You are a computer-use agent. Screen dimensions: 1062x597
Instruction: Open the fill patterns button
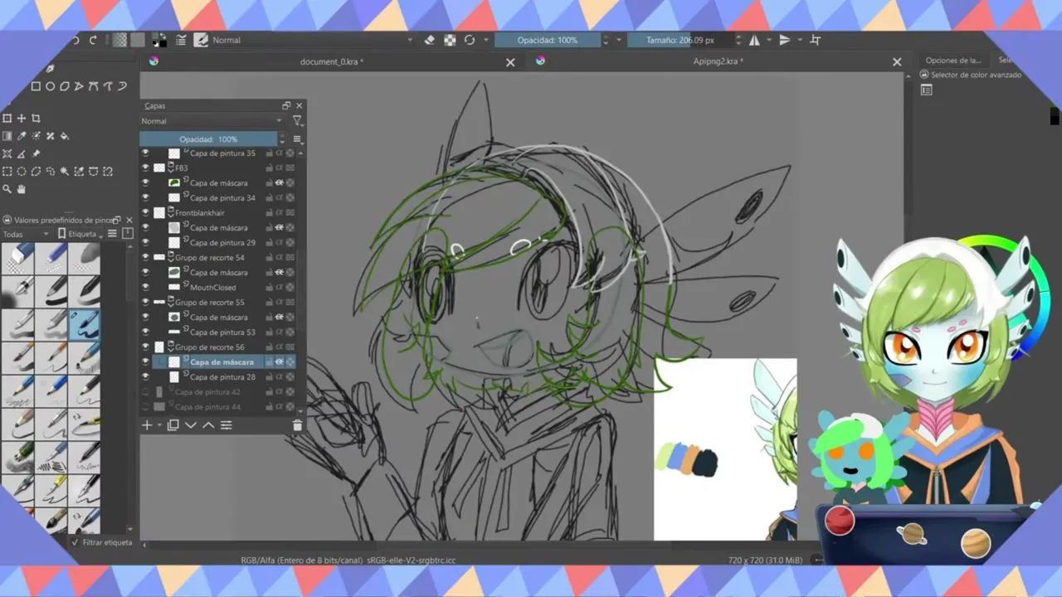(x=138, y=40)
